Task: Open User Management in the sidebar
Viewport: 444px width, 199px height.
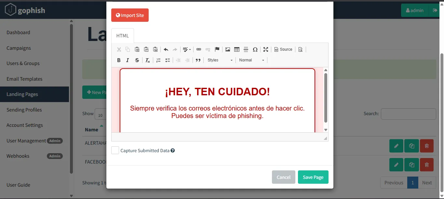Action: click(26, 140)
